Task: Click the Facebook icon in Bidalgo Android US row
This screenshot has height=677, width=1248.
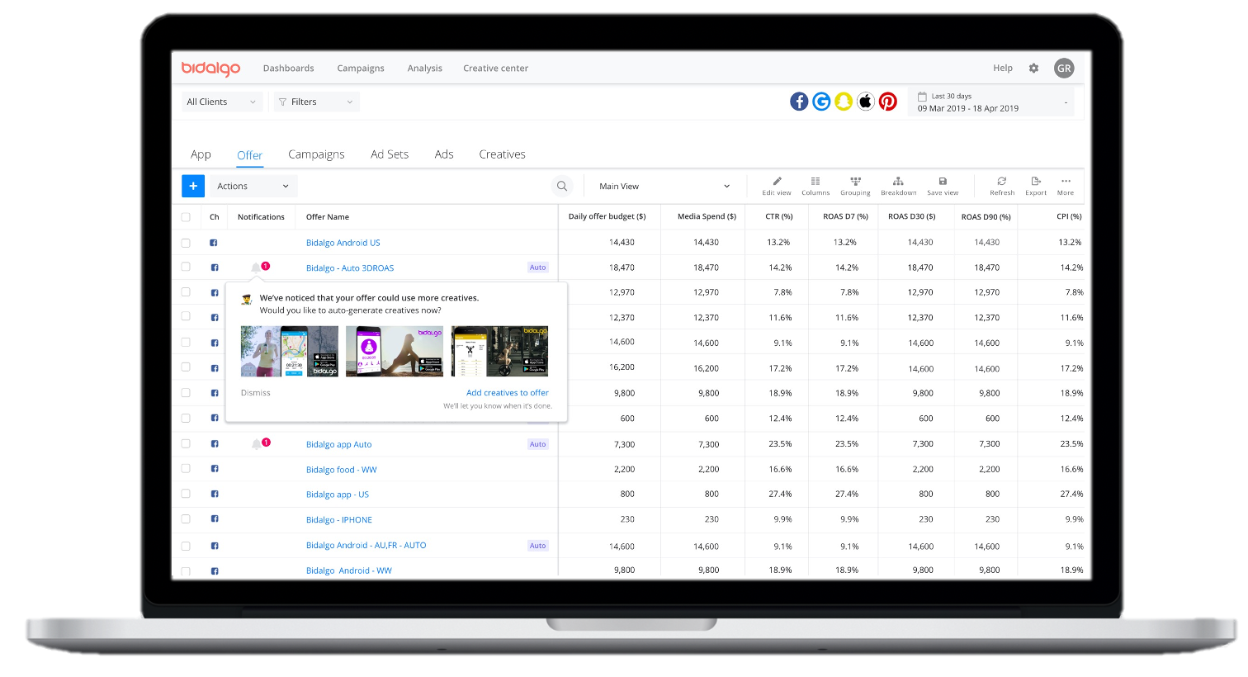Action: pyautogui.click(x=214, y=243)
